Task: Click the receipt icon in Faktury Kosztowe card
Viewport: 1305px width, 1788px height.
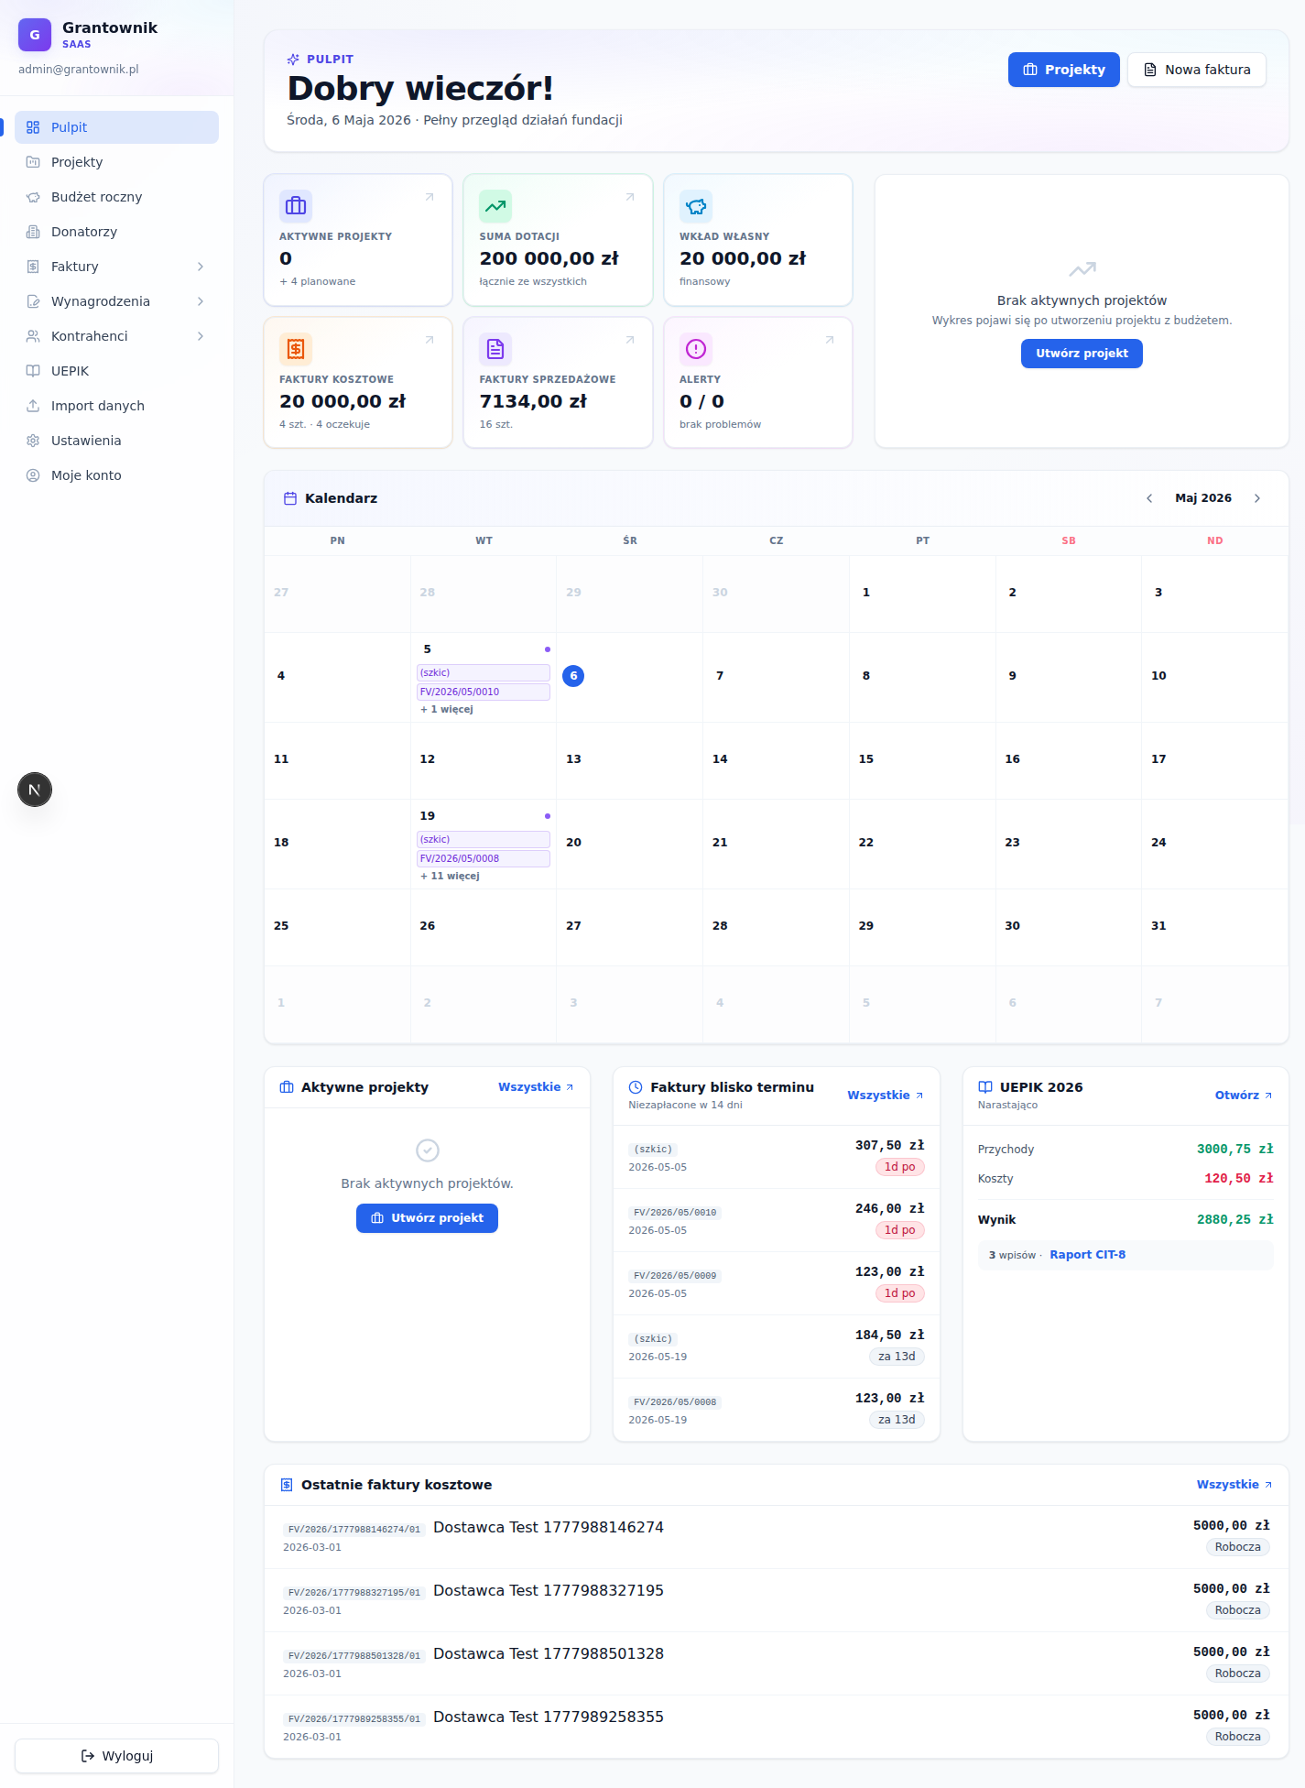Action: (296, 349)
